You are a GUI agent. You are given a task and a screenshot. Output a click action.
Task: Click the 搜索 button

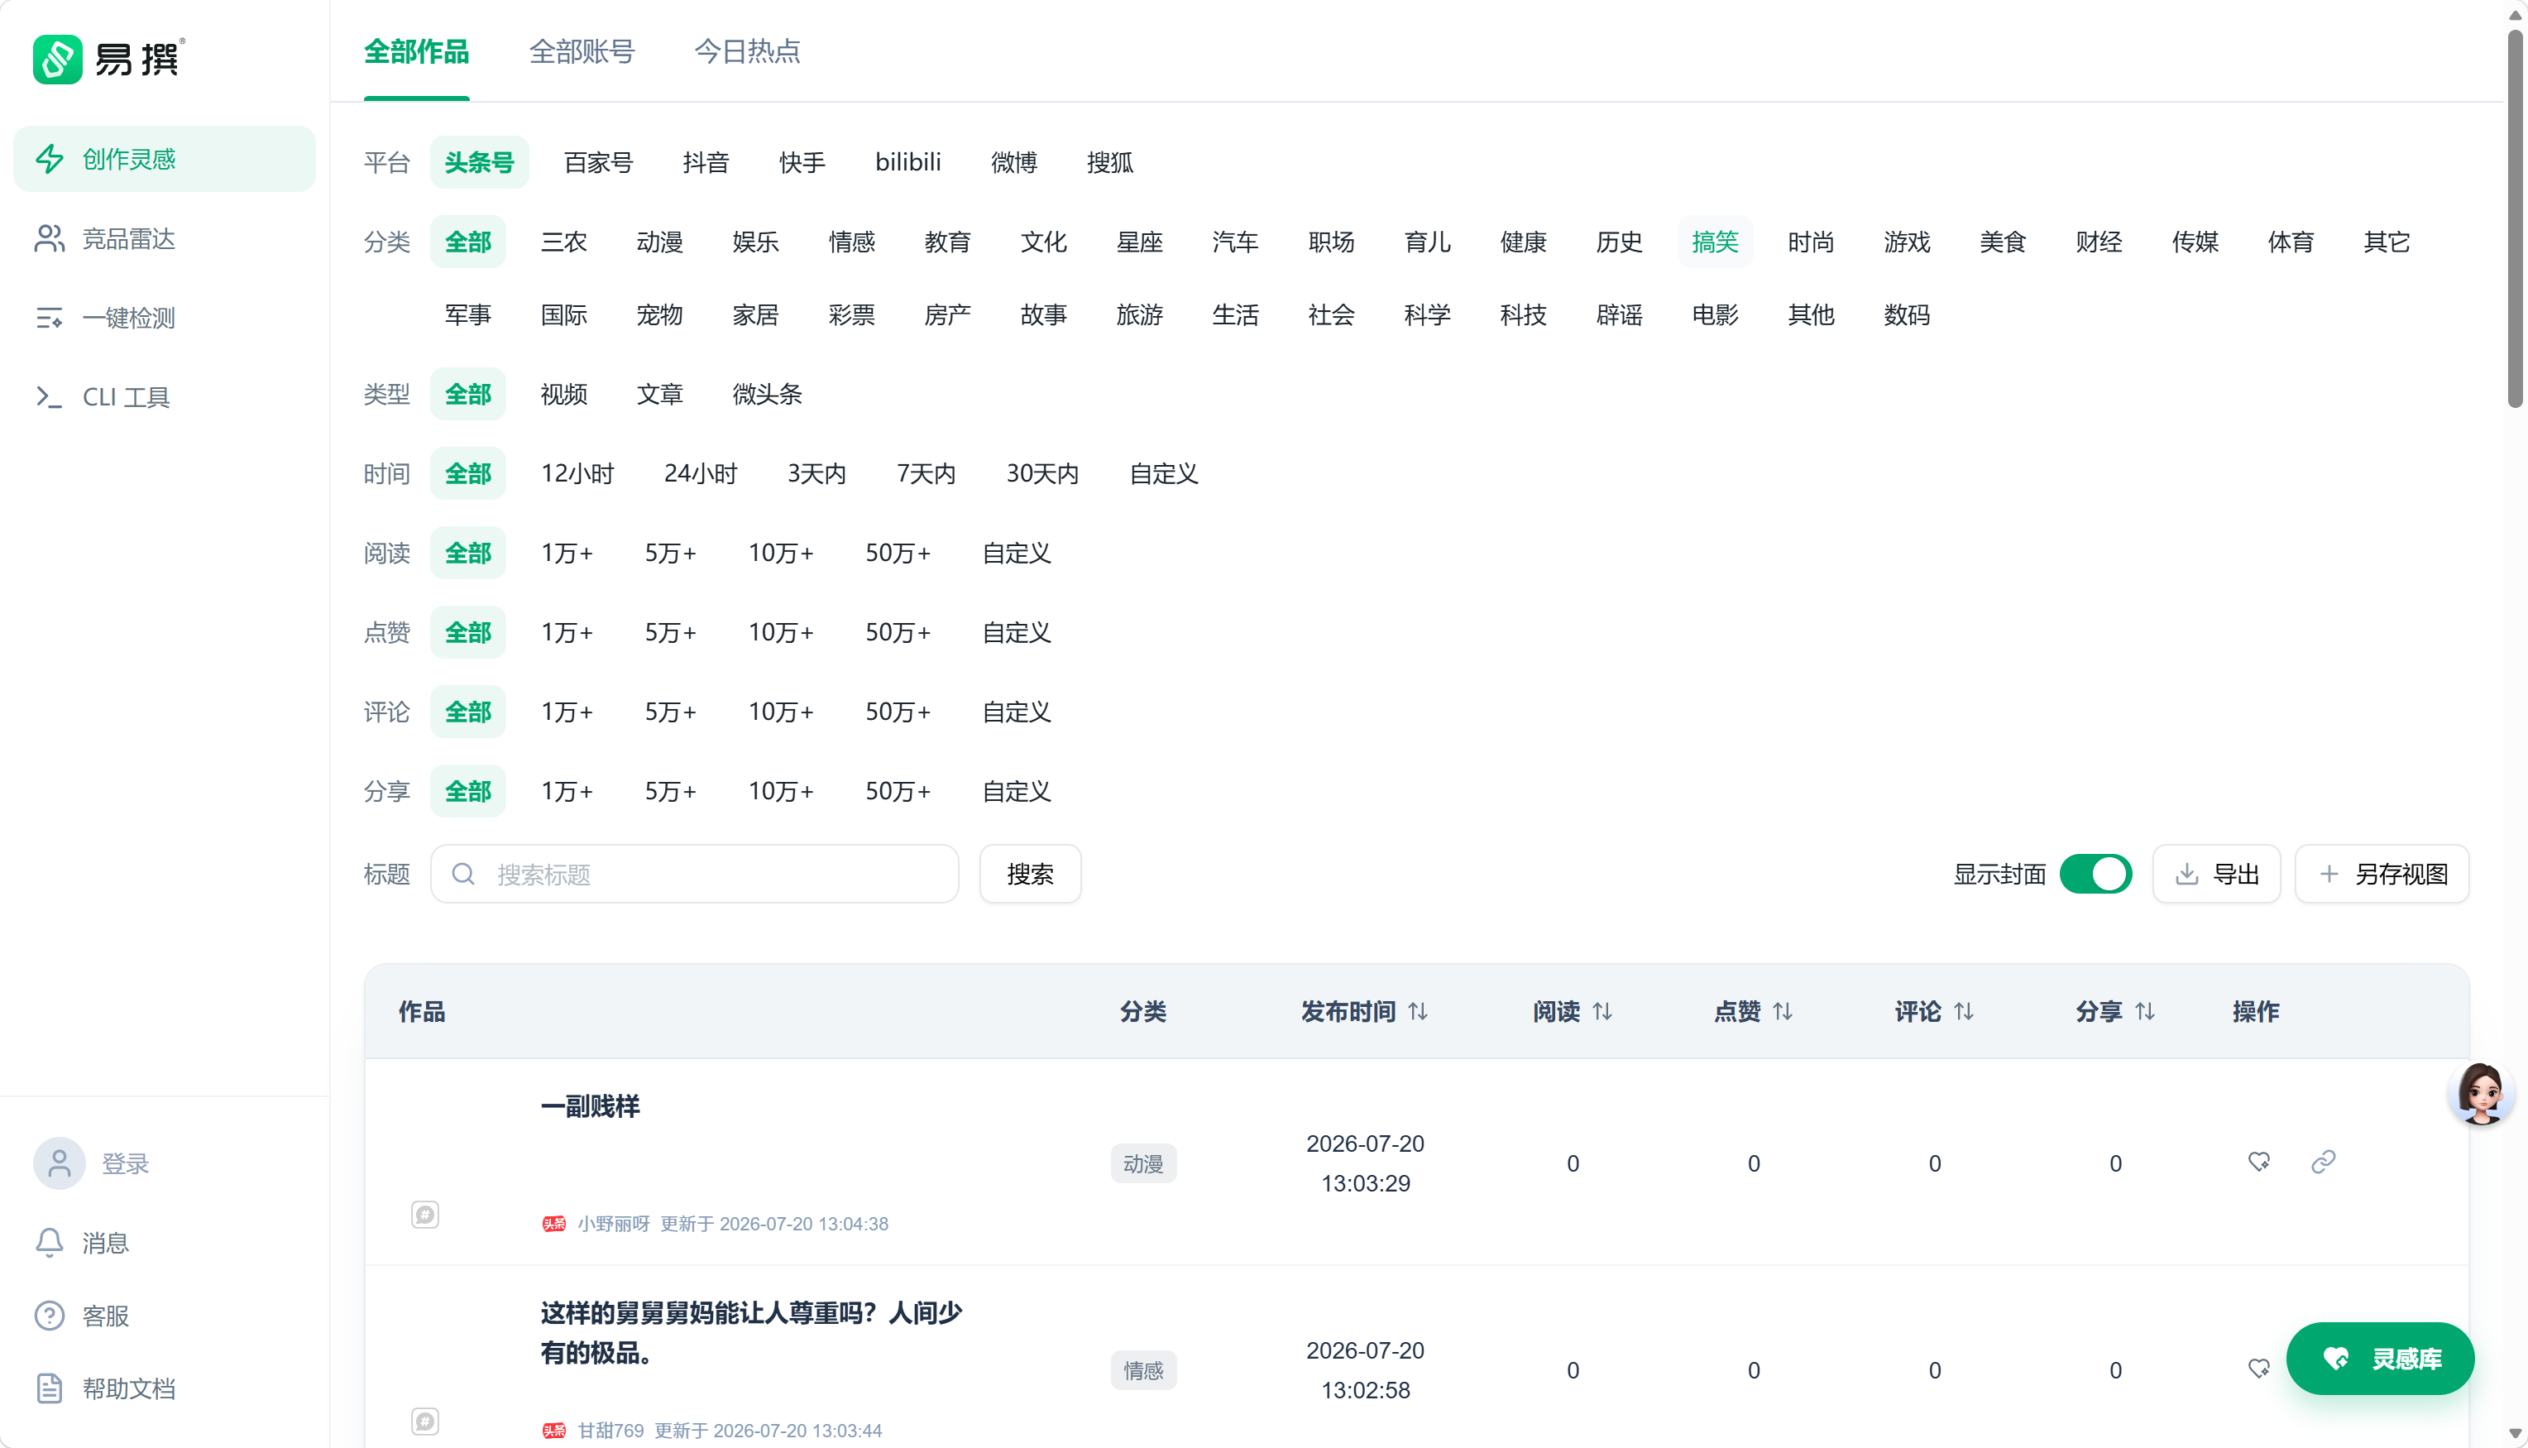pos(1030,874)
